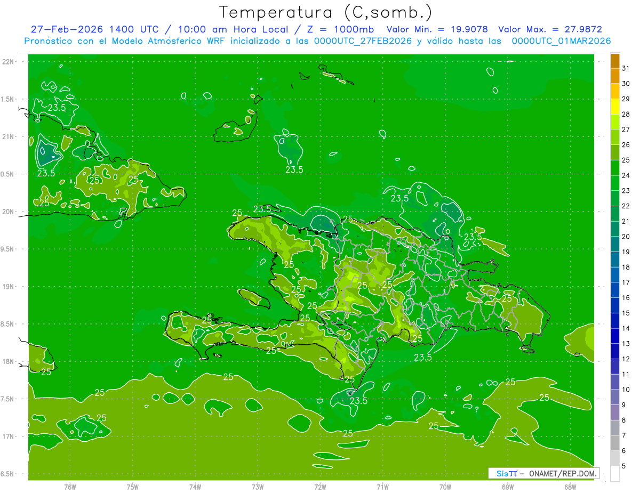Pick the white swatch below the 5 label
This screenshot has height=494, width=640.
[x=615, y=474]
